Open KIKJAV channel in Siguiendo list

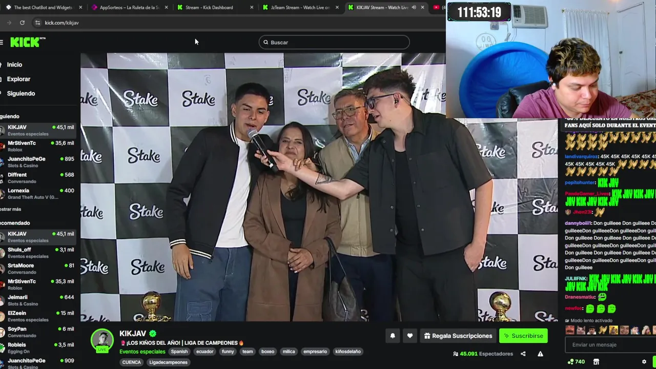point(38,130)
